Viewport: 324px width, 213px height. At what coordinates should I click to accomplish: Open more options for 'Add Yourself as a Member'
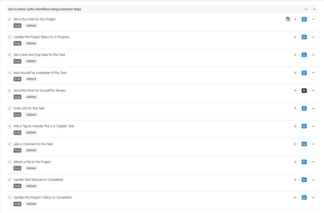click(313, 72)
